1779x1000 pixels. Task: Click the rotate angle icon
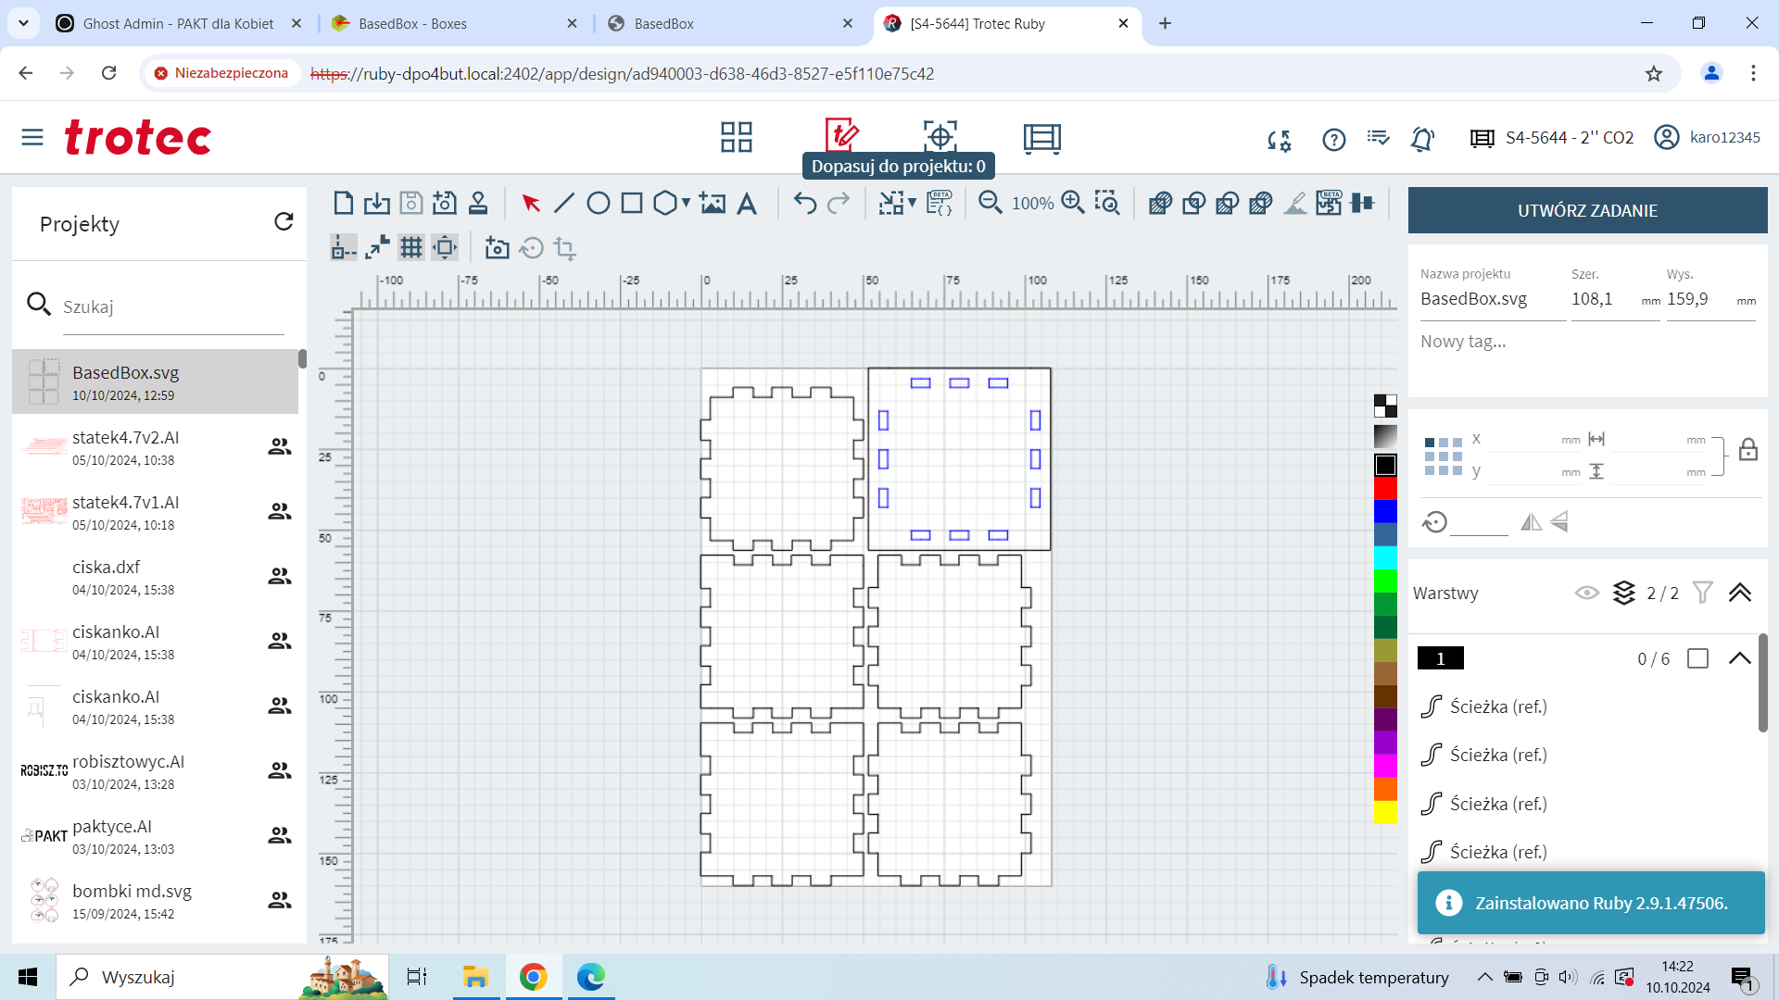coord(1434,522)
